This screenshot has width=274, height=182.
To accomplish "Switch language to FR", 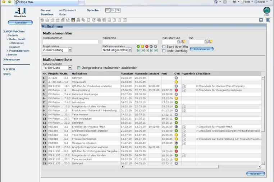I will [x=118, y=10].
